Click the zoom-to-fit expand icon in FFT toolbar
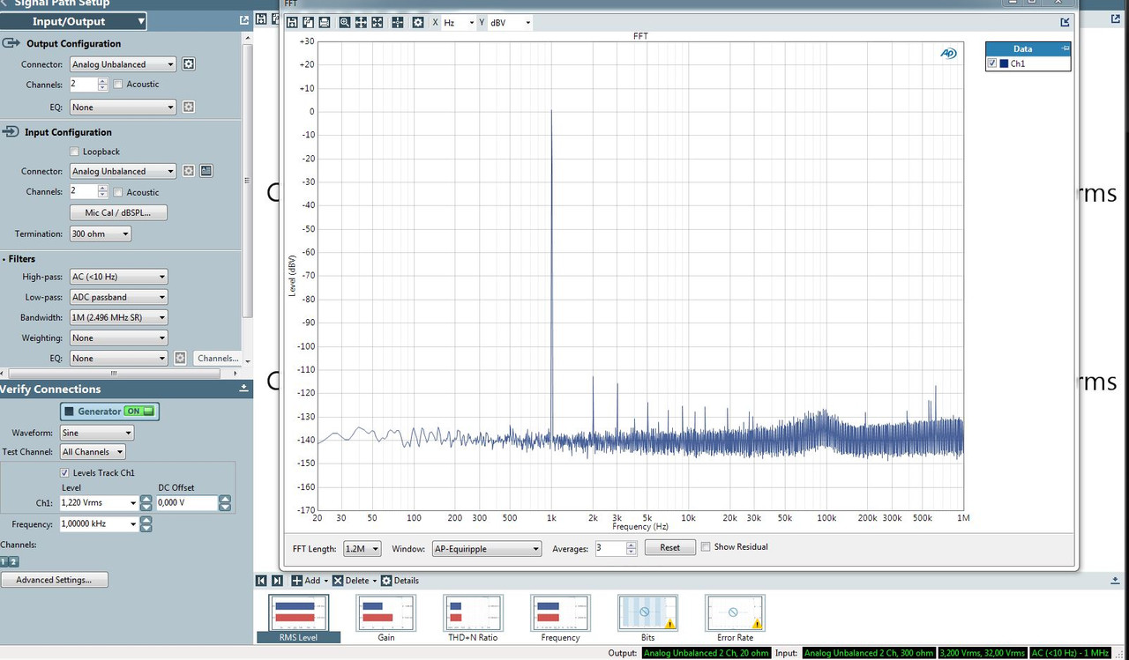The image size is (1129, 660). click(x=378, y=22)
